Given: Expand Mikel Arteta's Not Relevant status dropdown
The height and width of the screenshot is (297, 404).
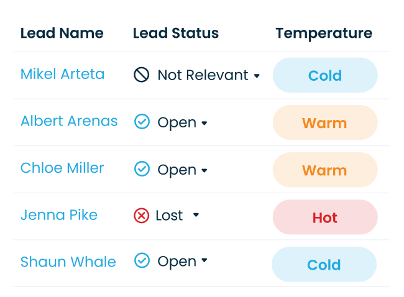Looking at the screenshot, I should tap(257, 76).
